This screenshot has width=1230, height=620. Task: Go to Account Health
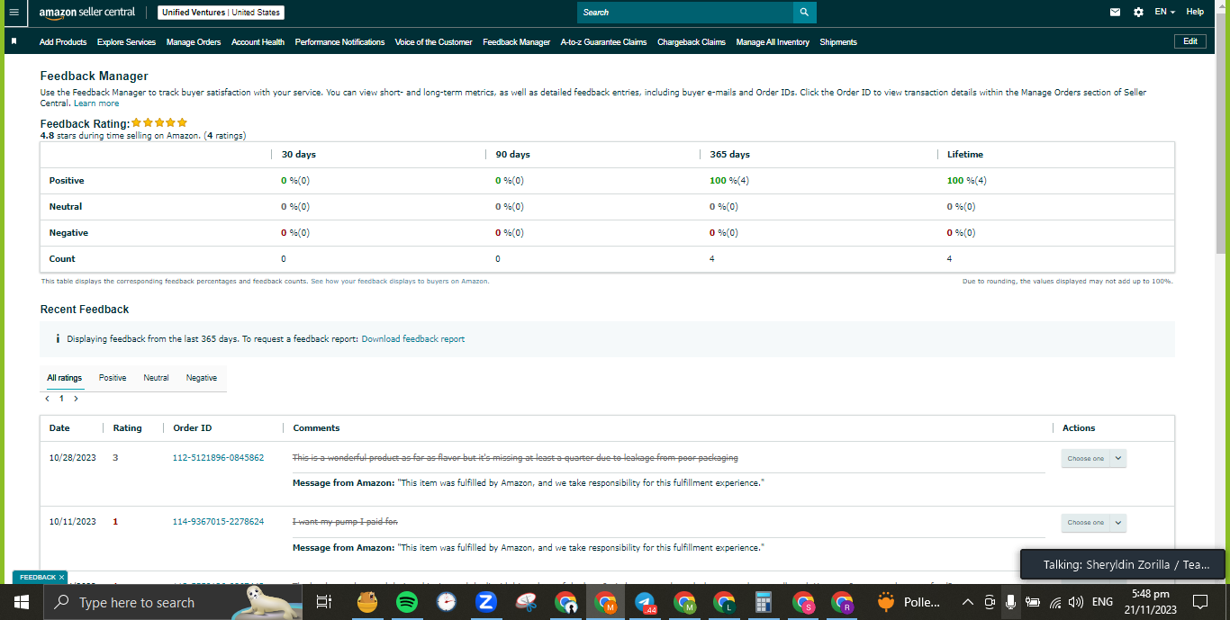point(258,42)
